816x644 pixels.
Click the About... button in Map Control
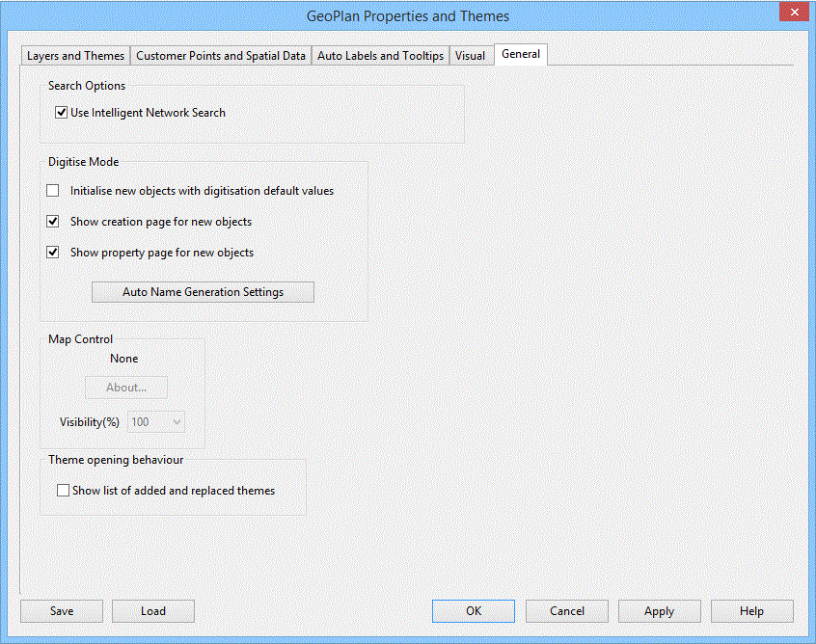[126, 388]
